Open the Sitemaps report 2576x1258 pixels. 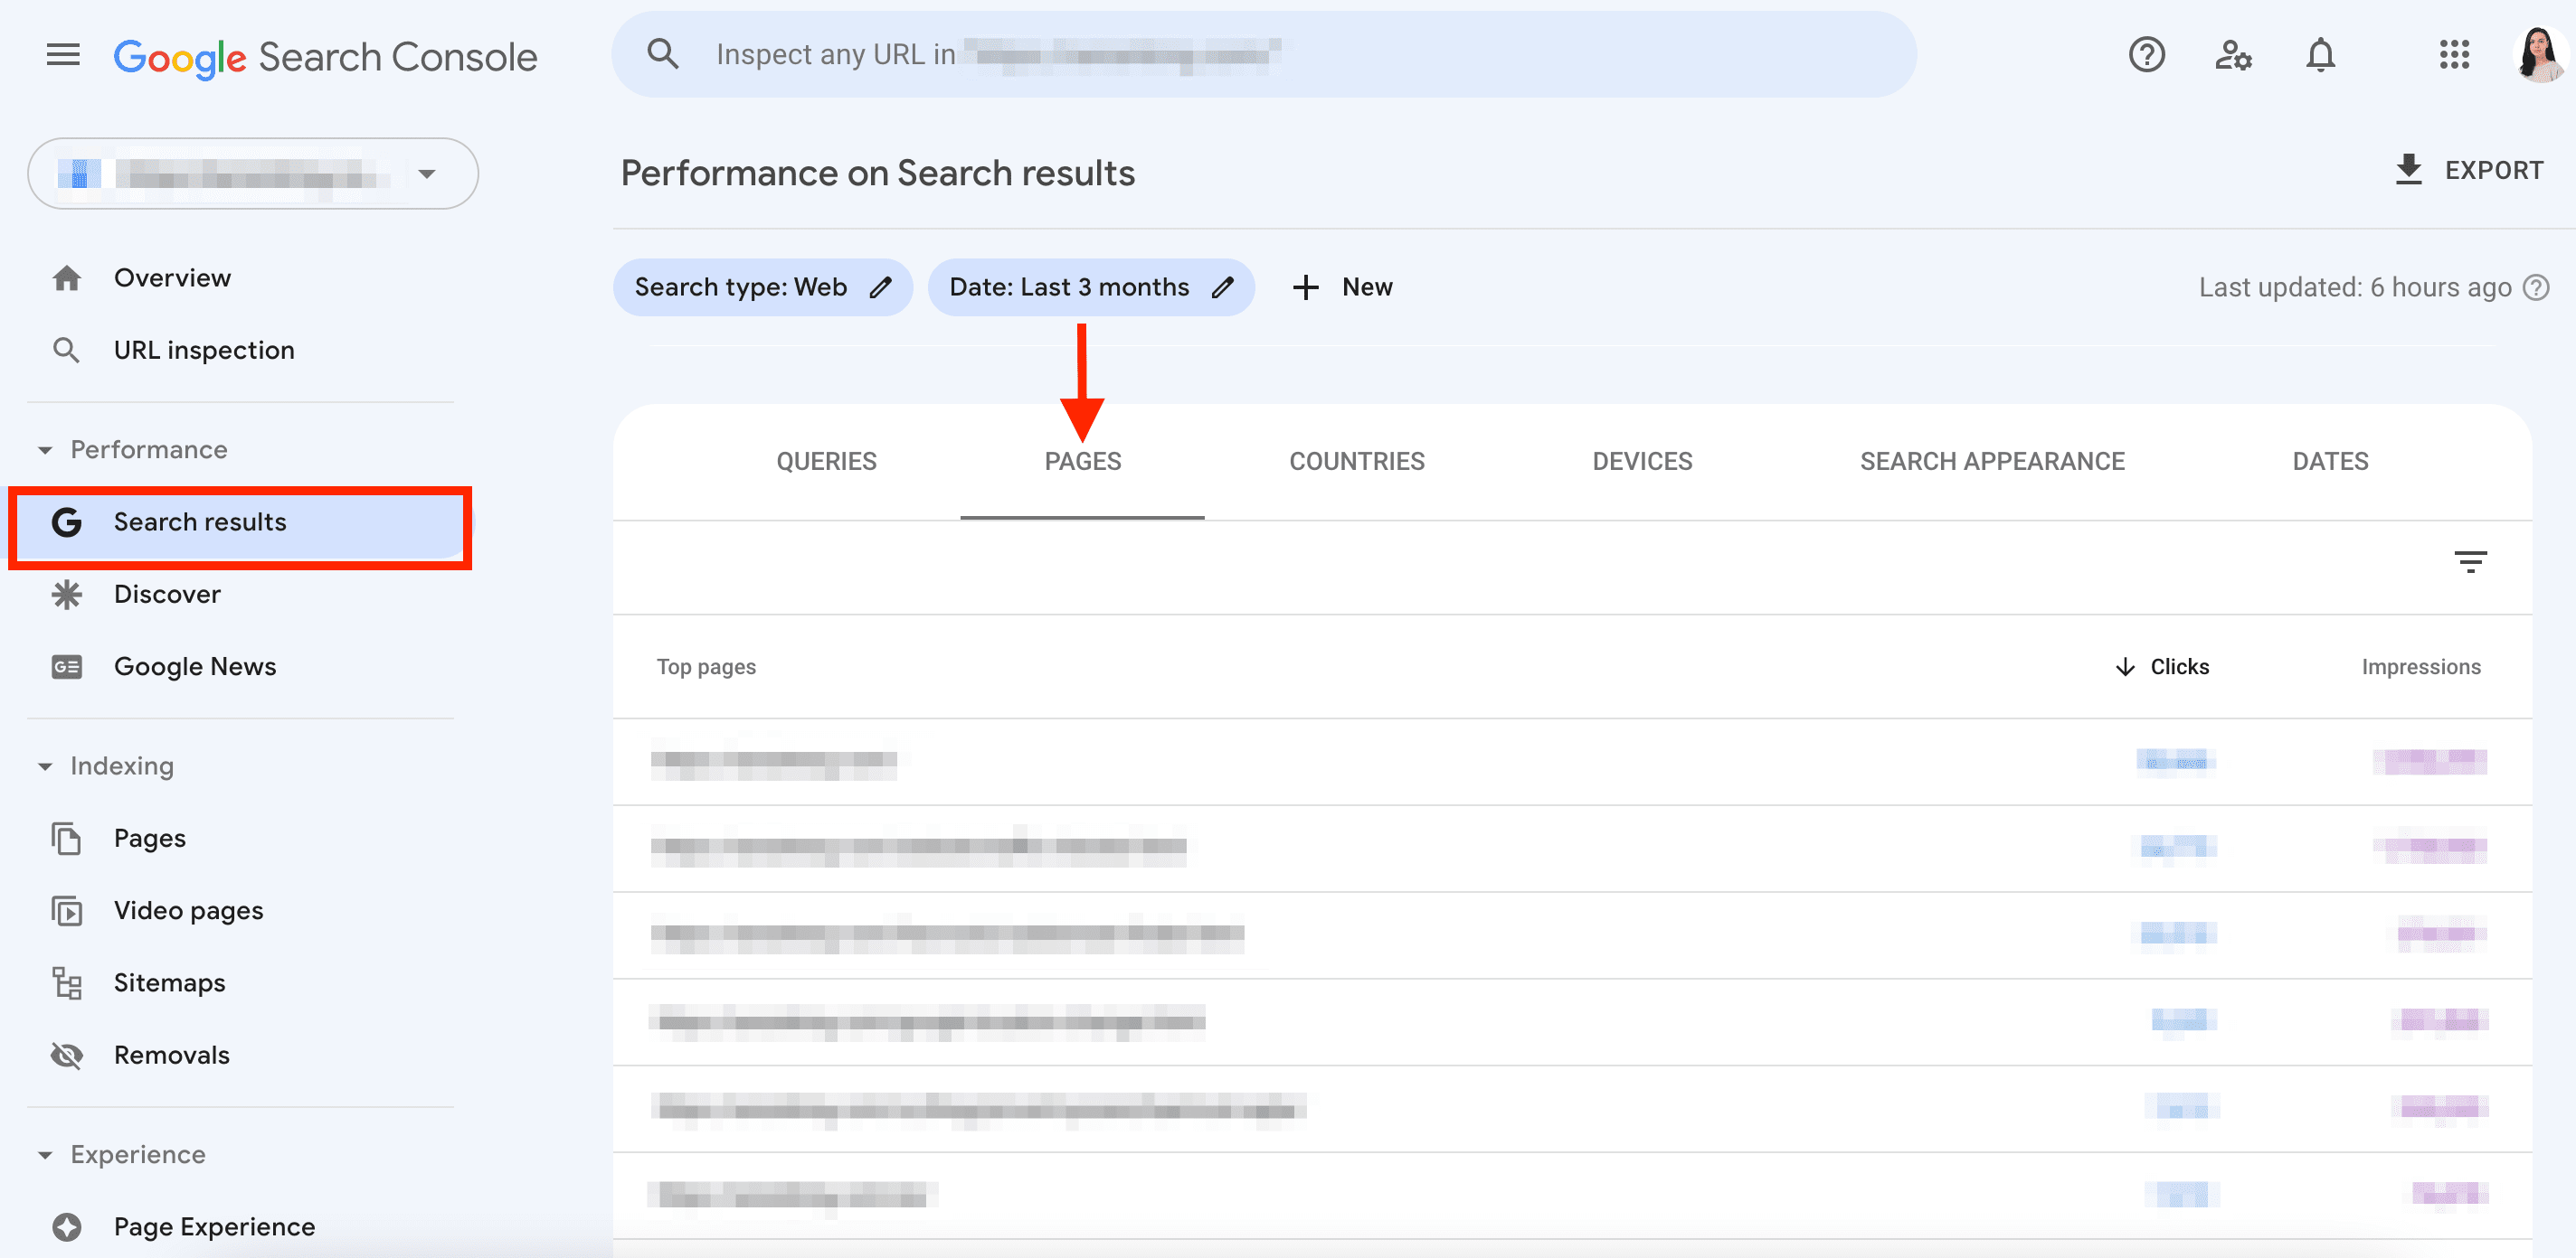(x=169, y=982)
